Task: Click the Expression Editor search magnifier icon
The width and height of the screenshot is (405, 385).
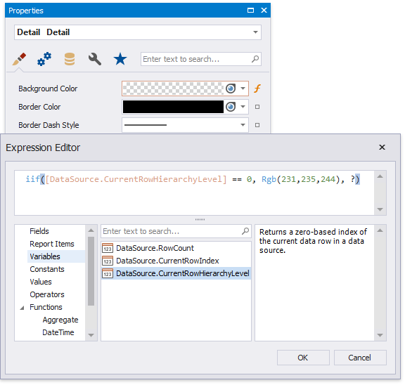Action: 245,231
